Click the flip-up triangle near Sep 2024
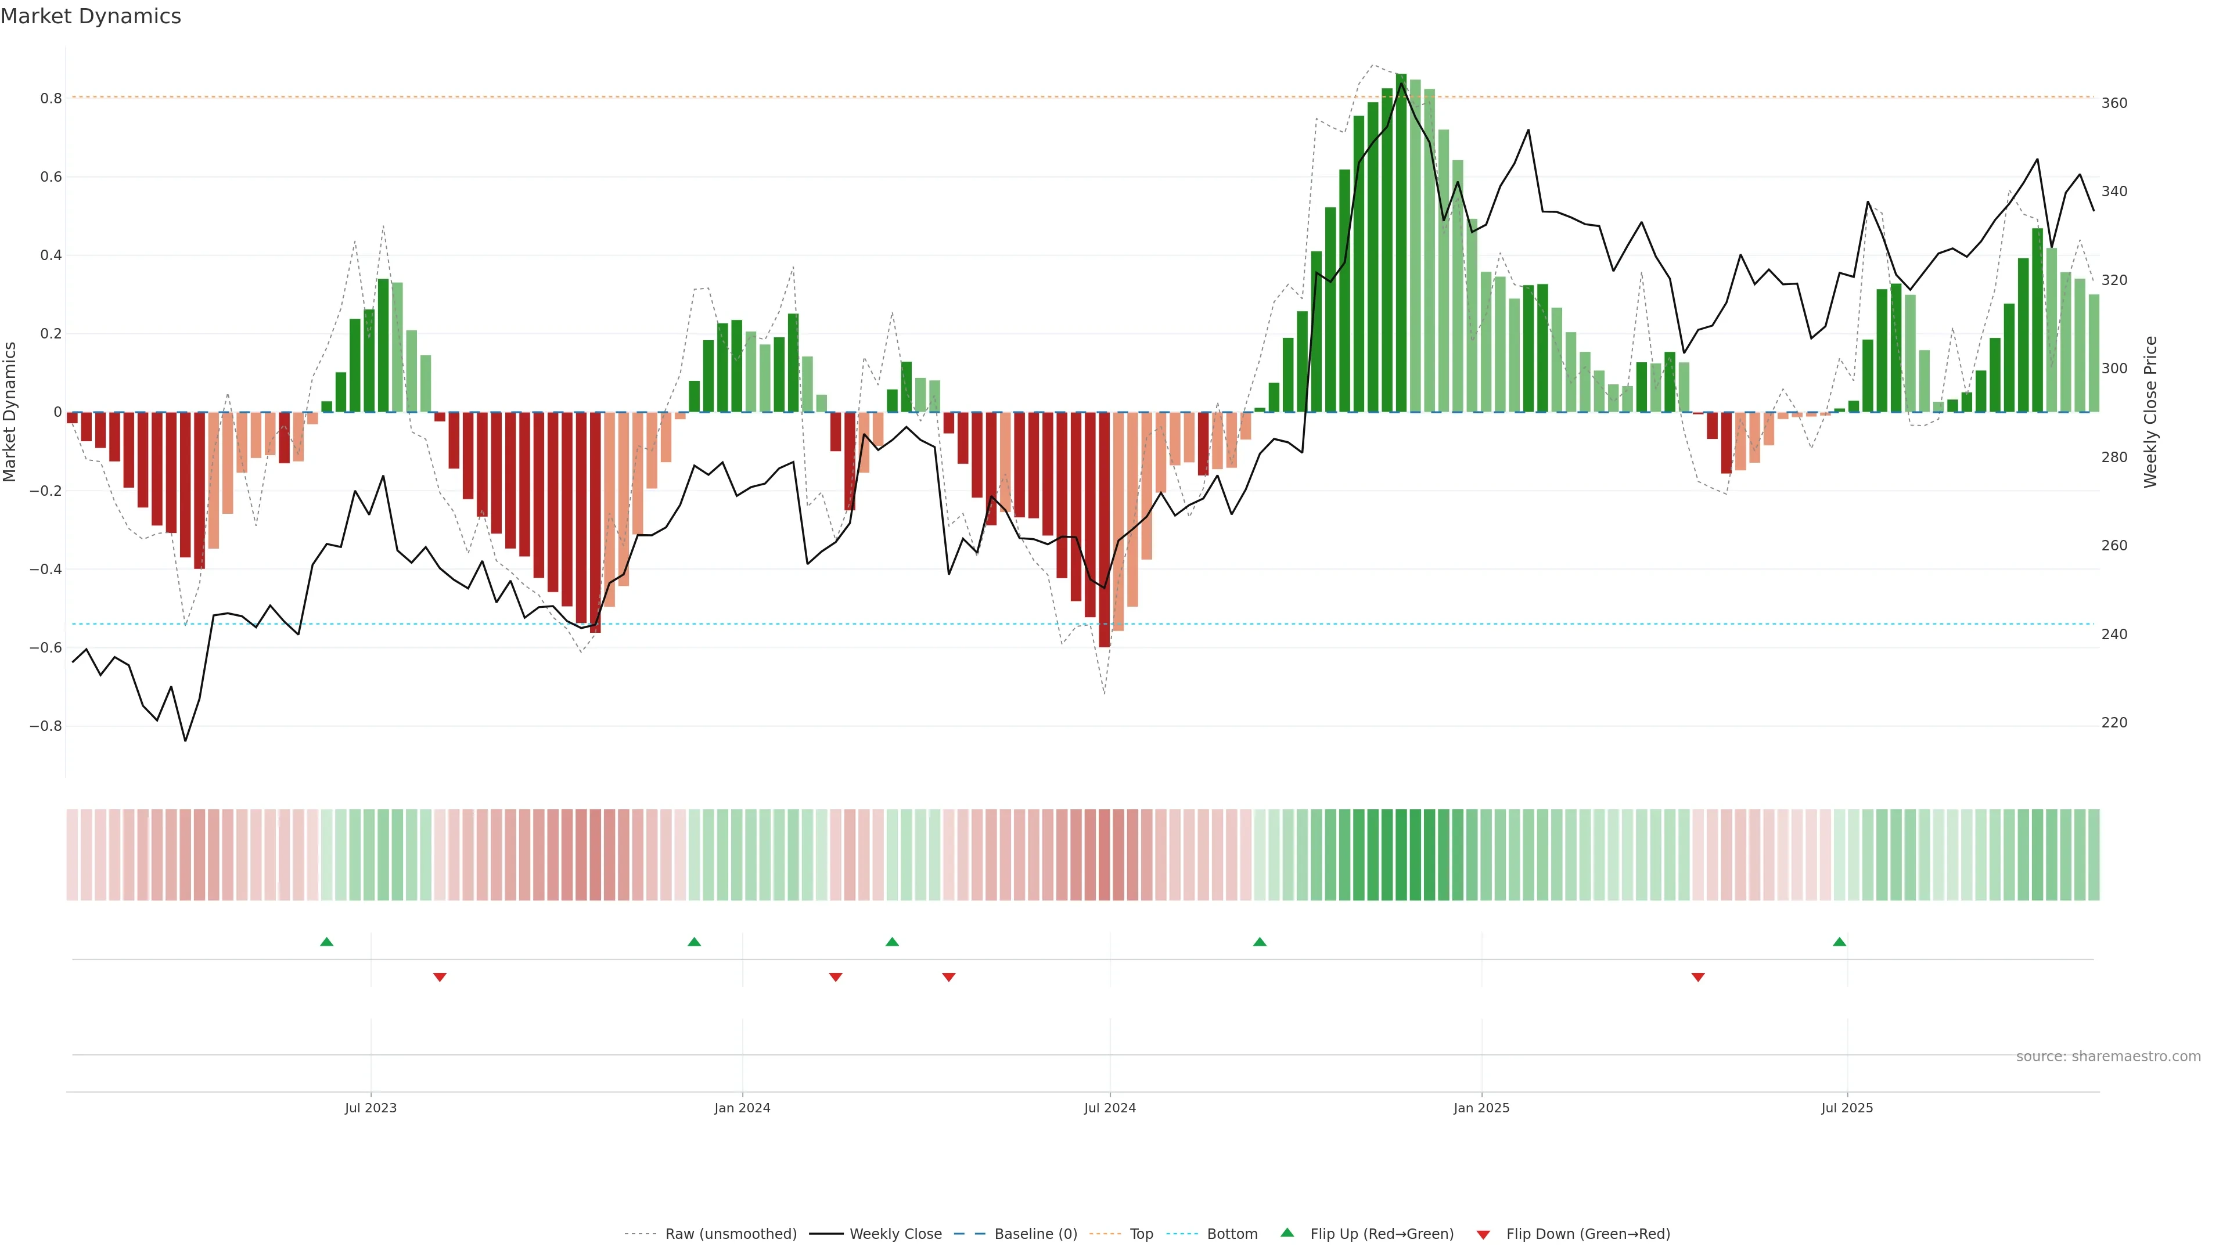Image resolution: width=2230 pixels, height=1254 pixels. click(1260, 942)
